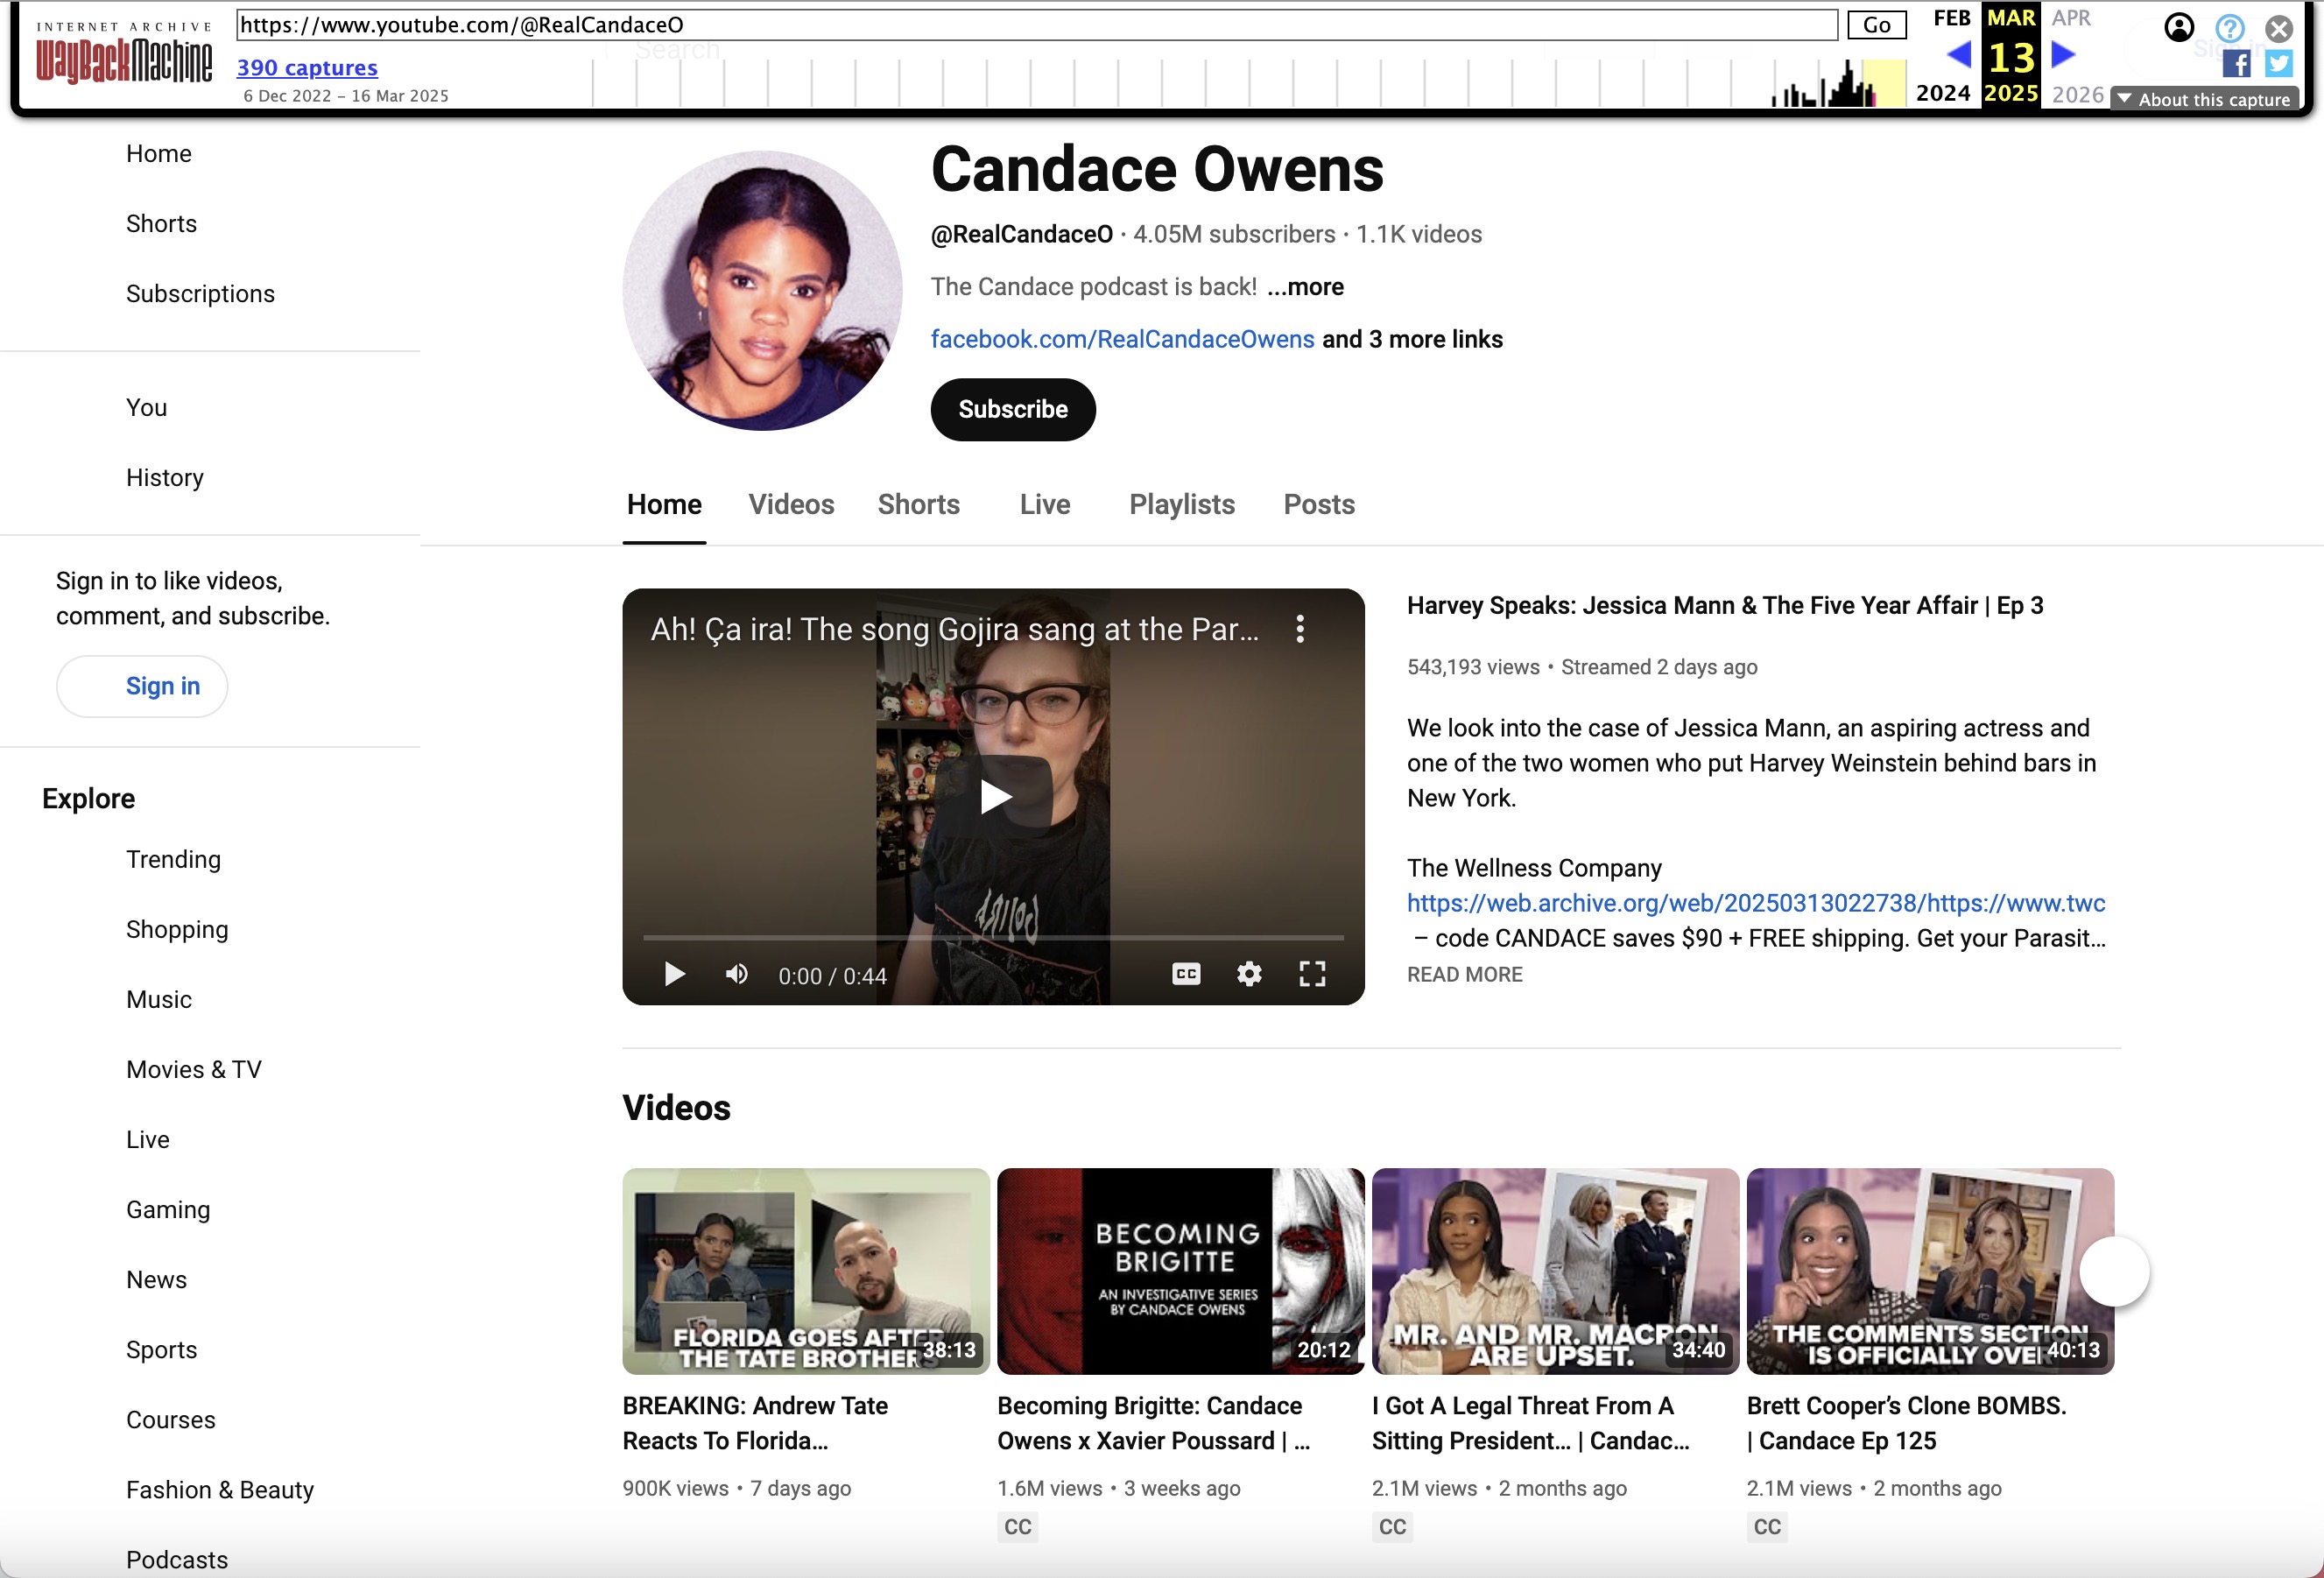Toggle fullscreen mode on the video
Image resolution: width=2324 pixels, height=1578 pixels.
tap(1311, 973)
